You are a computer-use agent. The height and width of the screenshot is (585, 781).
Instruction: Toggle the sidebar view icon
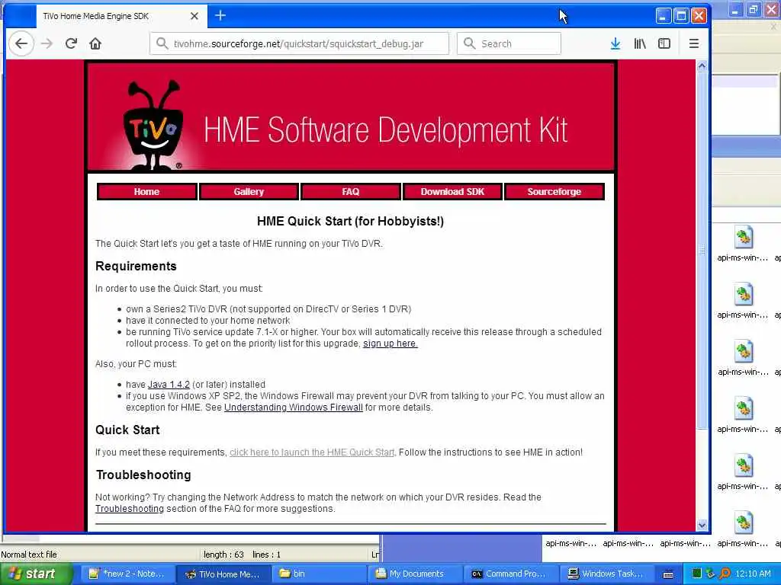[x=664, y=43]
